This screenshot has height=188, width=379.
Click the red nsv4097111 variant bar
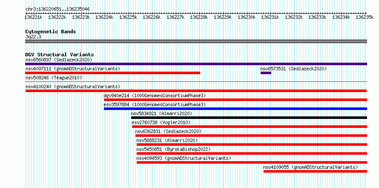(x=113, y=73)
